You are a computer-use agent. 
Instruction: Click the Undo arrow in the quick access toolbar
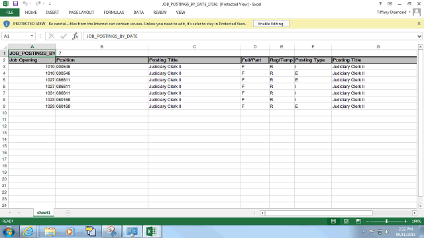(x=25, y=4)
